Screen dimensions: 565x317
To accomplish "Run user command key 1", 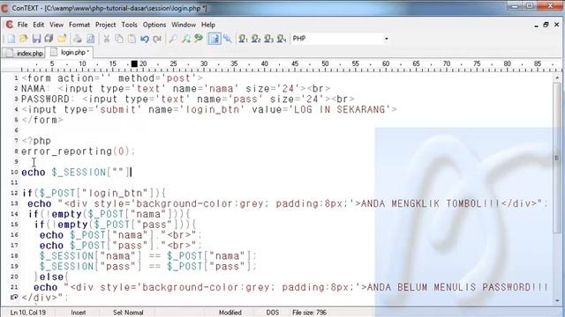I will [x=244, y=39].
